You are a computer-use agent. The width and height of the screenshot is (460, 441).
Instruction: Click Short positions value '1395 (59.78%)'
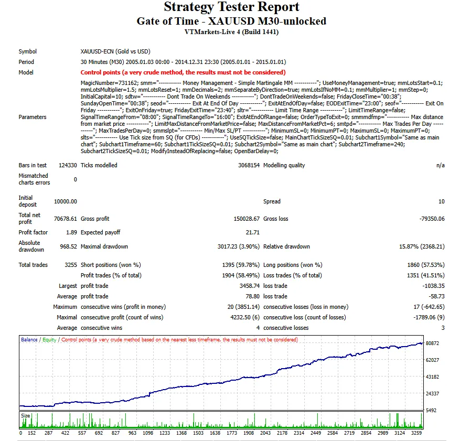[241, 265]
